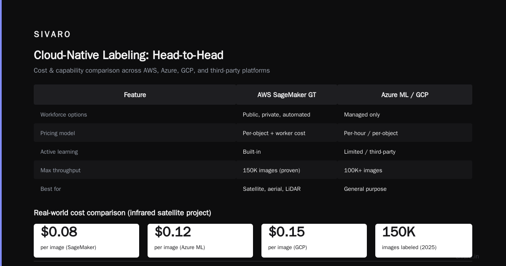Select the $0.15 per image GCP card
Image resolution: width=506 pixels, height=266 pixels.
(314, 241)
